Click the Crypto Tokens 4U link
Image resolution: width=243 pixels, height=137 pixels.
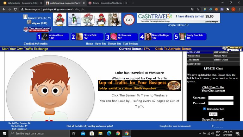point(178,25)
